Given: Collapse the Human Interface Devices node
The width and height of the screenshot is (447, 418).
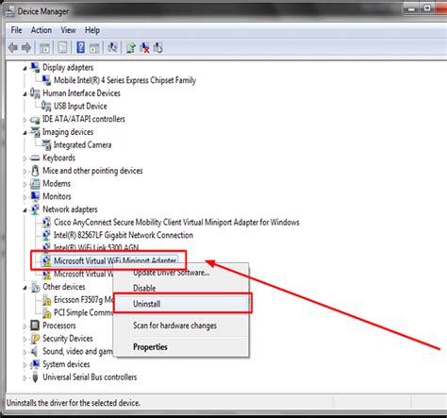Looking at the screenshot, I should pyautogui.click(x=25, y=93).
